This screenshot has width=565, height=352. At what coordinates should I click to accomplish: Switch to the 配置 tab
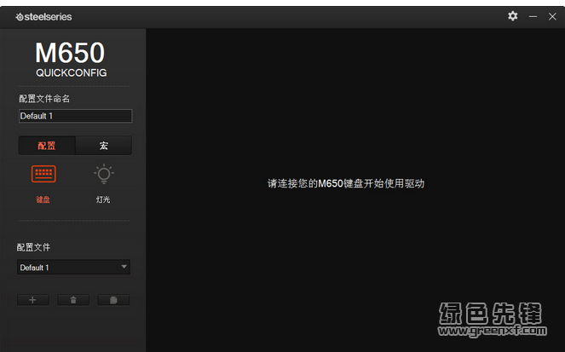pos(47,146)
